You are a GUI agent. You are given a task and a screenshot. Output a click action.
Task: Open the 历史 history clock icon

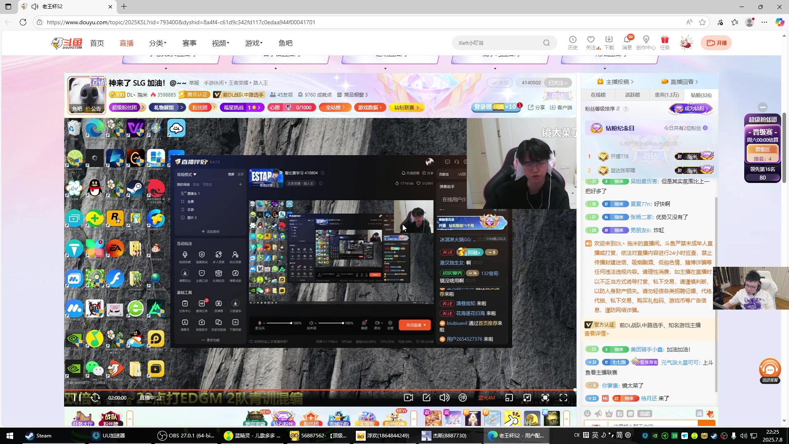tap(573, 42)
